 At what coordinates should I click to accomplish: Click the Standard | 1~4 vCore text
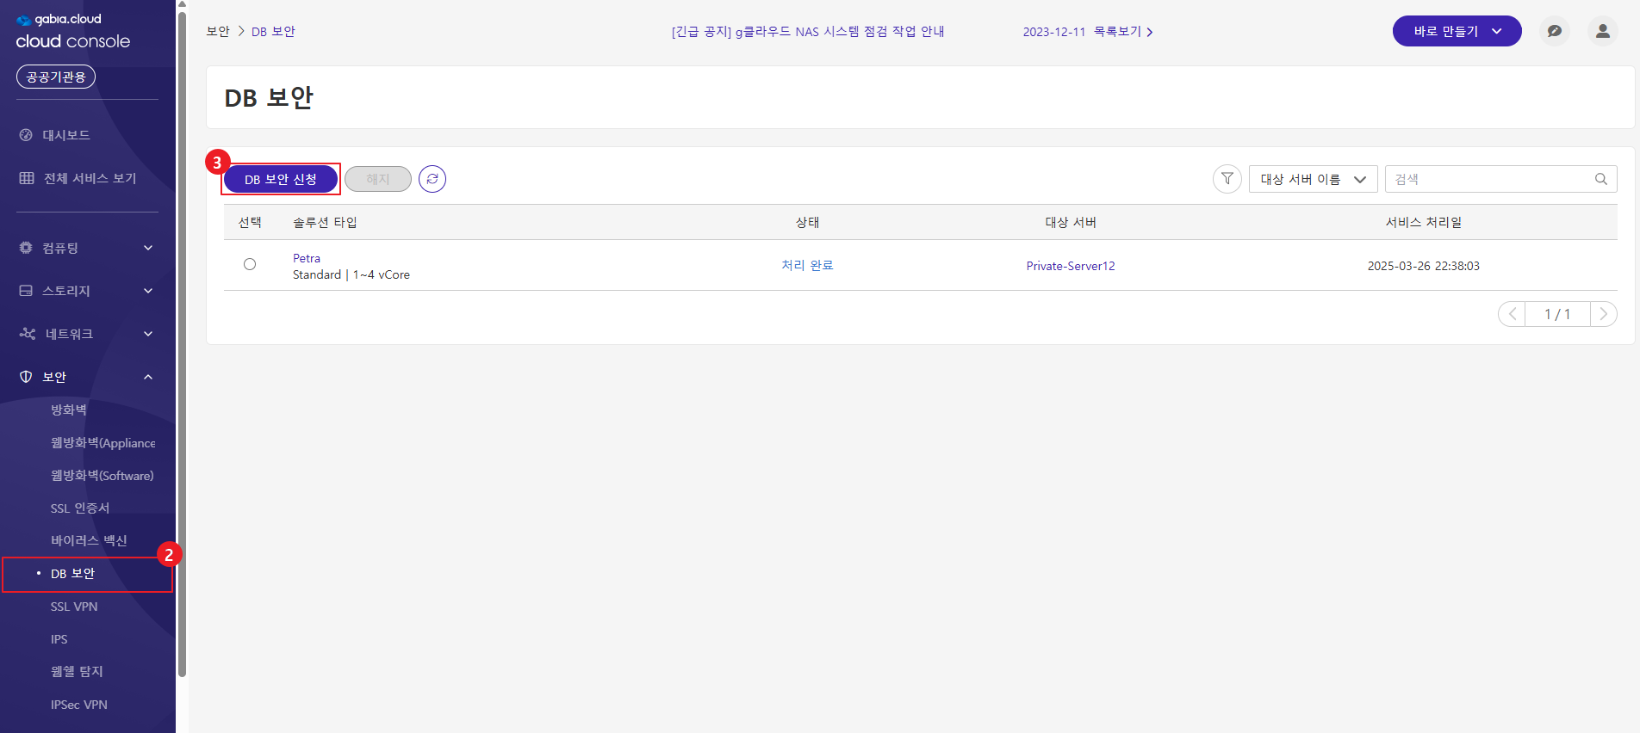click(x=351, y=274)
